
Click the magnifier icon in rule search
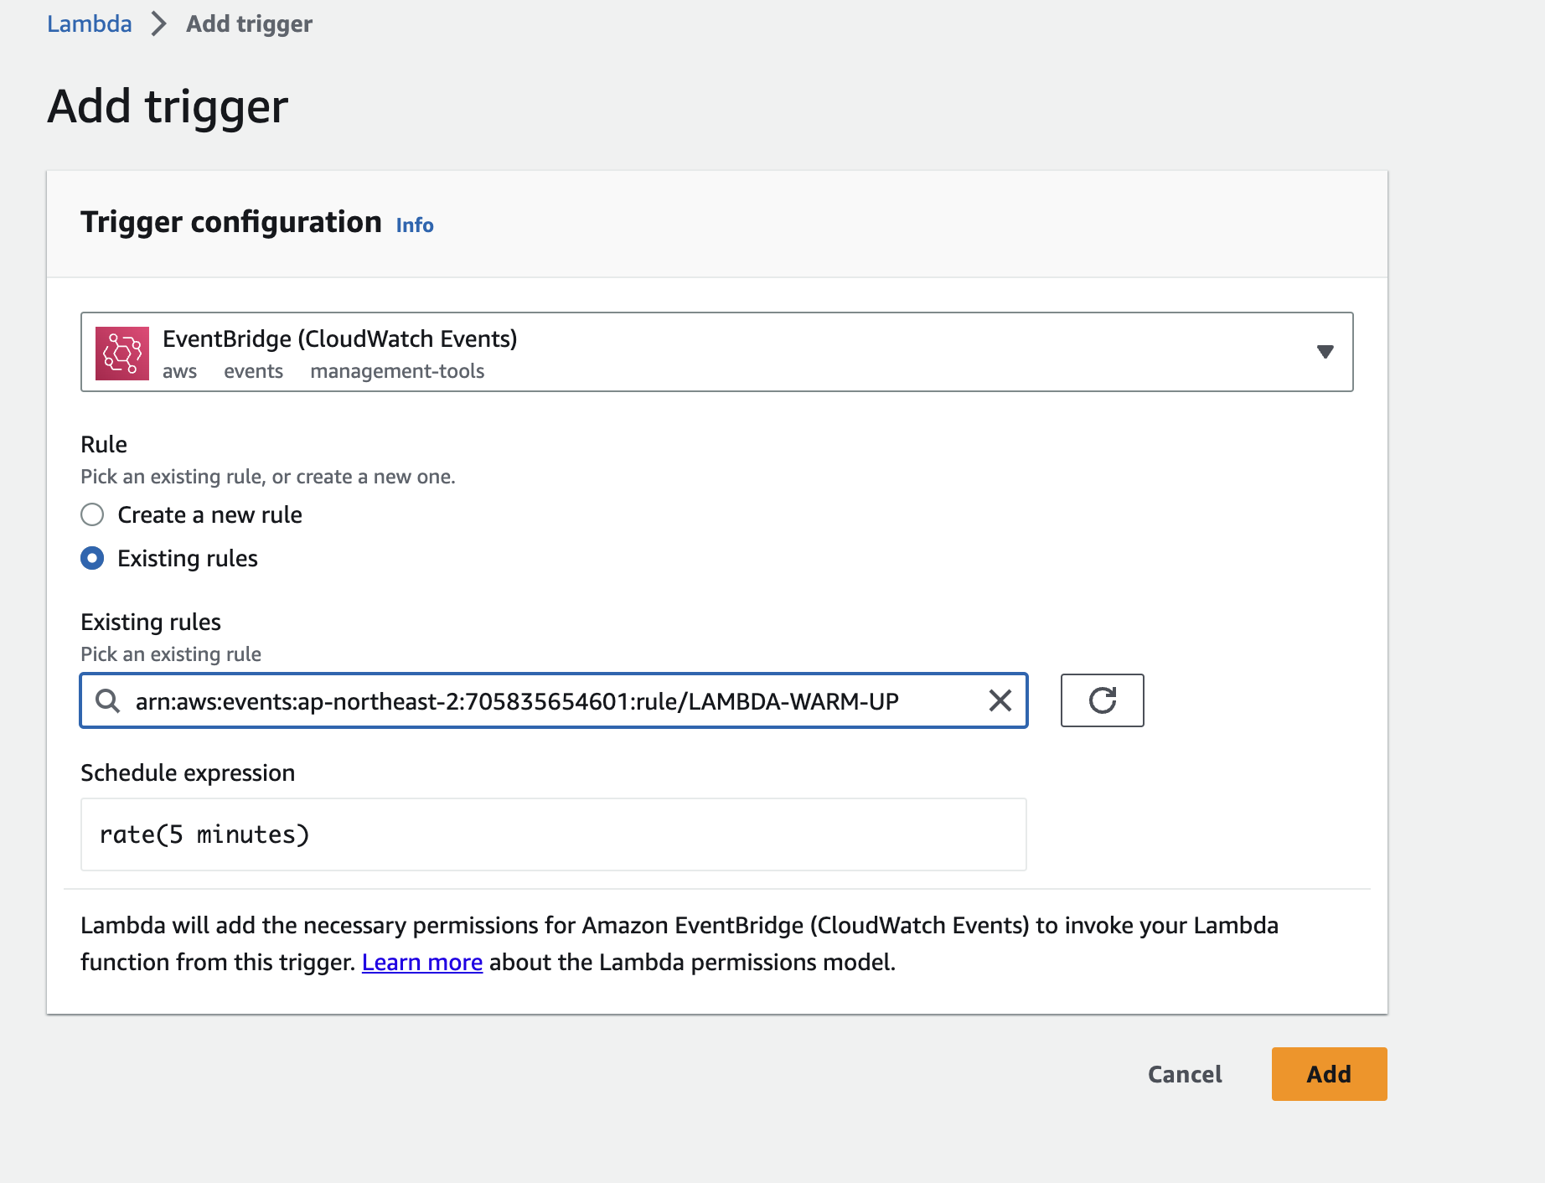(108, 700)
